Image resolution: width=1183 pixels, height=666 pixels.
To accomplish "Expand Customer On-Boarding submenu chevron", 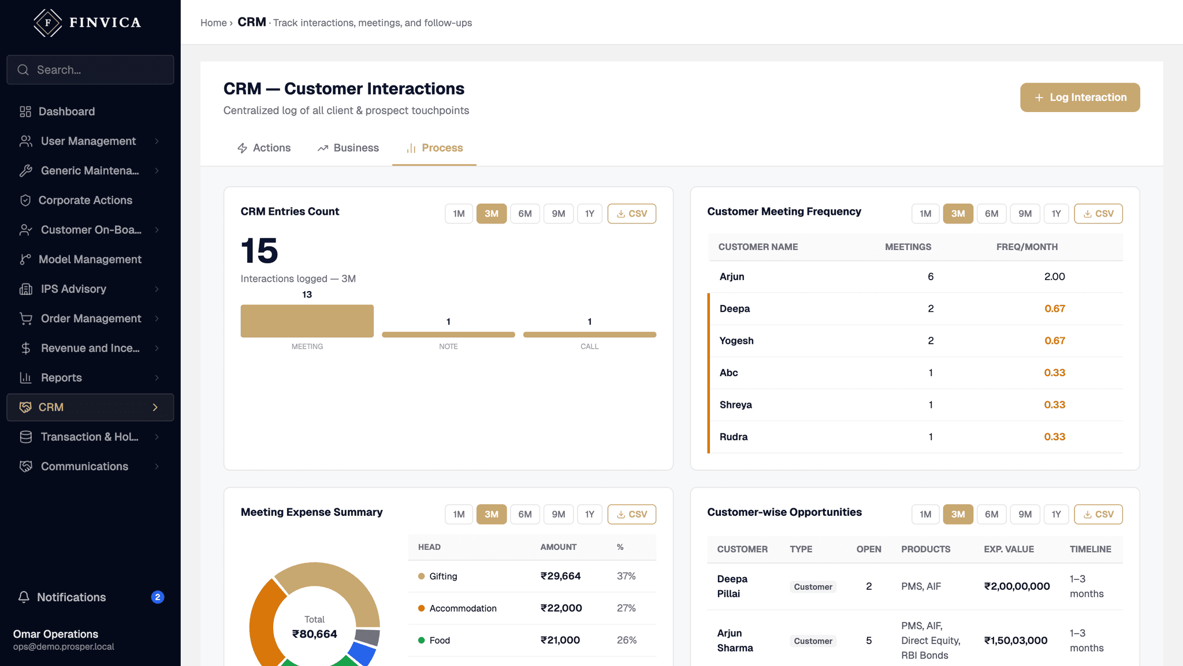I will pos(157,230).
